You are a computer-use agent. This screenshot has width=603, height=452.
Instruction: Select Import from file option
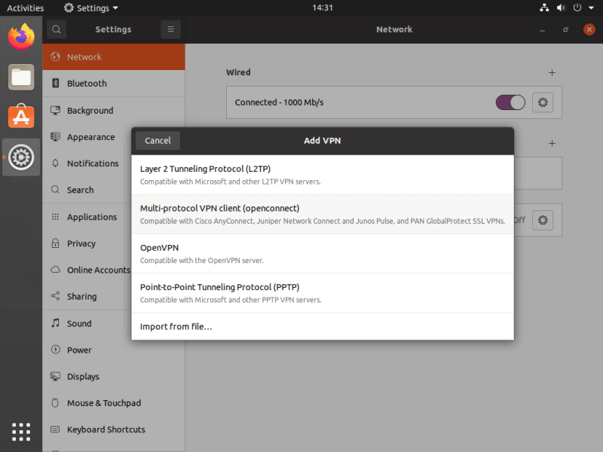click(x=323, y=326)
